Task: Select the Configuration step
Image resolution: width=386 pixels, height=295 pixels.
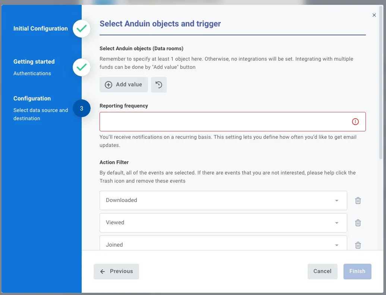Action: (x=32, y=99)
